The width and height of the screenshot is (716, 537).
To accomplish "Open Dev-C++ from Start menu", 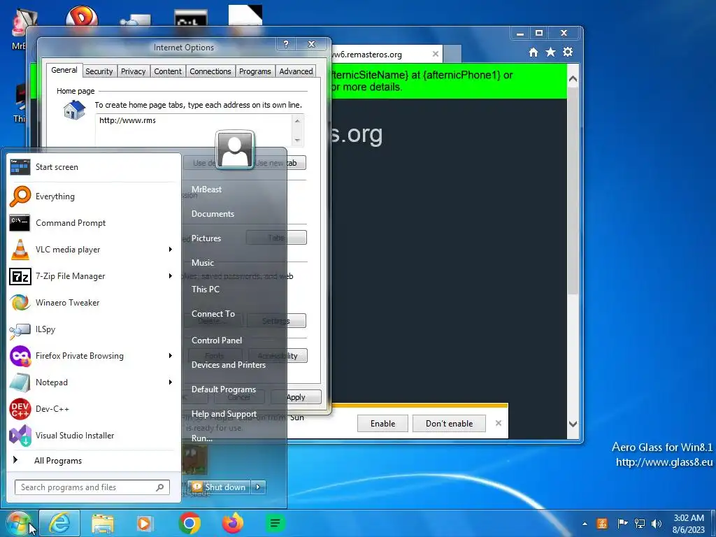I will coord(92,408).
